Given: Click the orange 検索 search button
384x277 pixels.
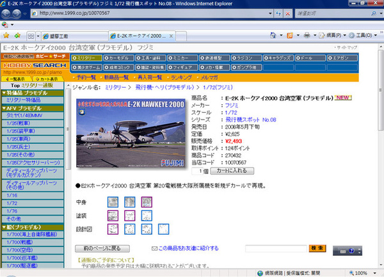Looking at the screenshot, I should coord(317,248).
